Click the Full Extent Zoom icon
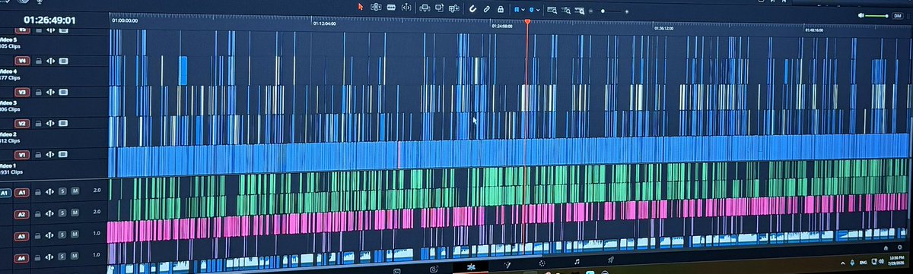Image resolution: width=913 pixels, height=274 pixels. 552,10
